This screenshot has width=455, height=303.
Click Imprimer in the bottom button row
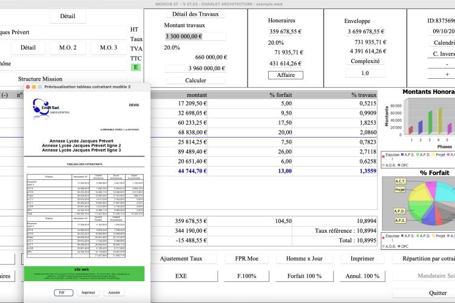click(362, 259)
